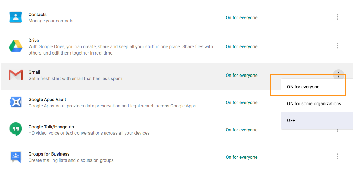
Task: Click the Google Talk/Hangouts green icon
Action: pyautogui.click(x=16, y=129)
